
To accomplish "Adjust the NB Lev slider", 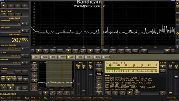I will (x=91, y=75).
